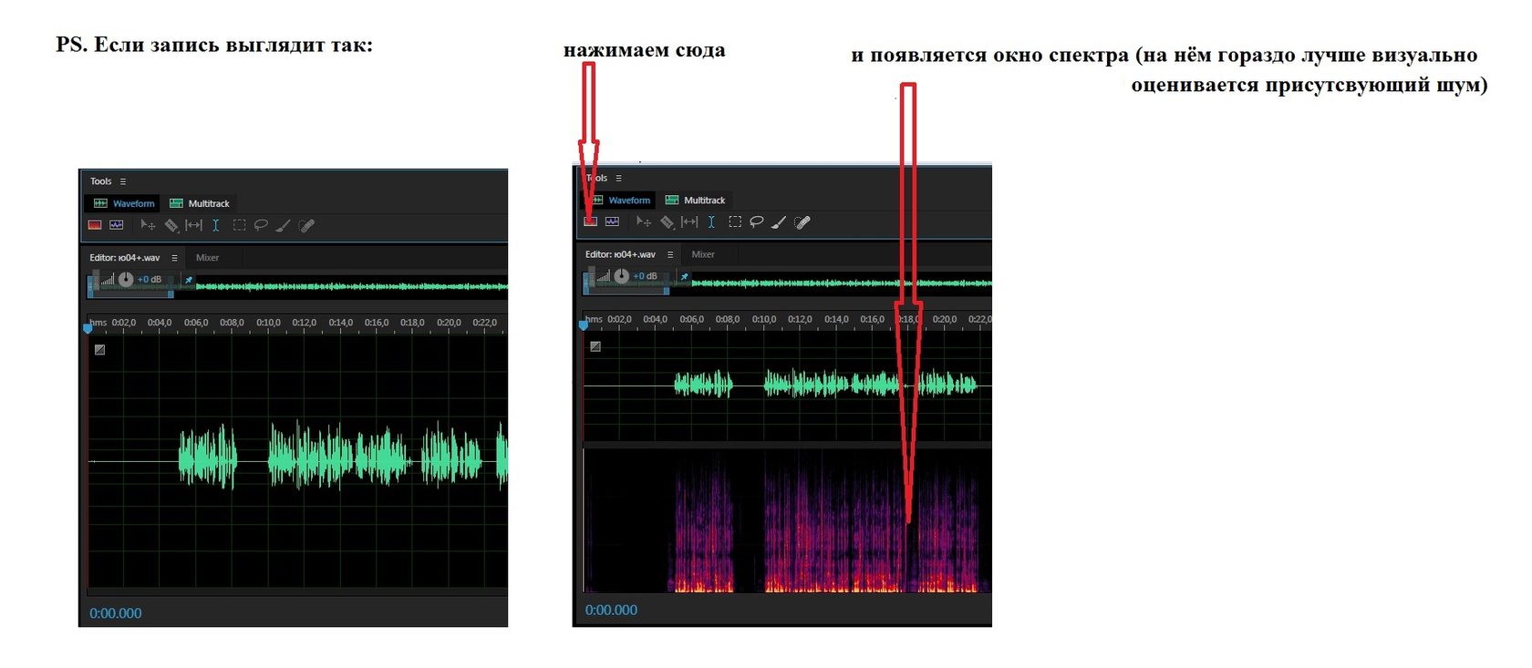Screen dimensions: 1532x668
Task: Click Spectral Frequency Display icon in right Audition panel
Action: tap(590, 221)
